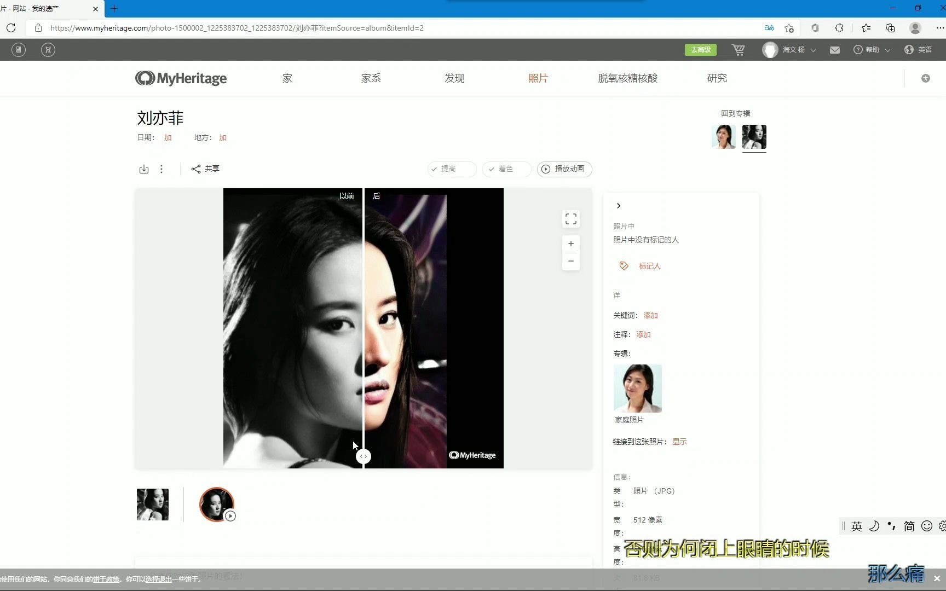The height and width of the screenshot is (591, 946).
Task: Click the 刘亦菲 photo title
Action: [x=160, y=118]
